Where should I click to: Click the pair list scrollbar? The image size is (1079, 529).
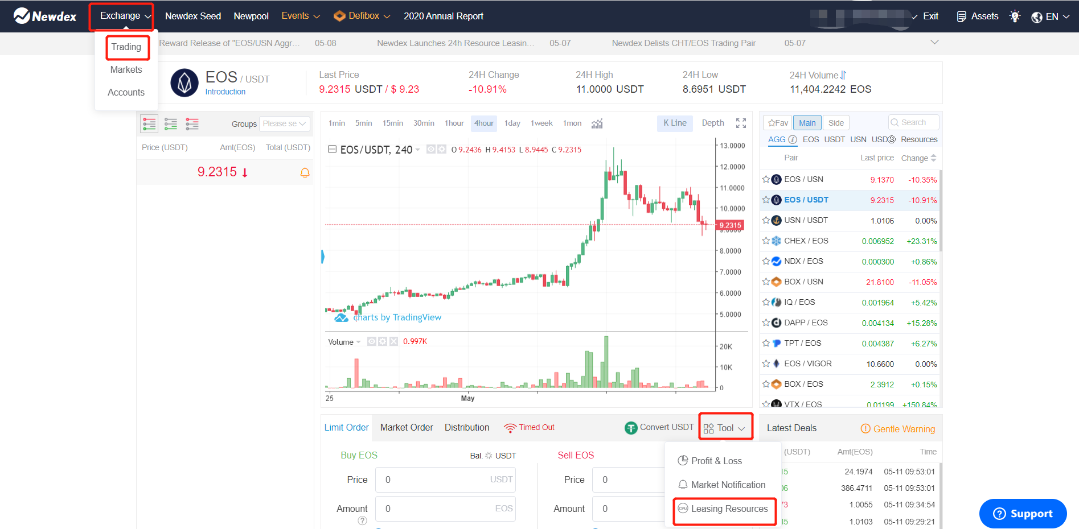(940, 210)
